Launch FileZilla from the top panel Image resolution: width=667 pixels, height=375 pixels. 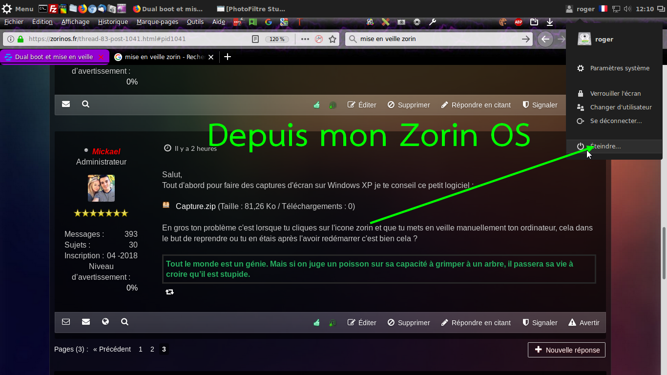click(53, 9)
